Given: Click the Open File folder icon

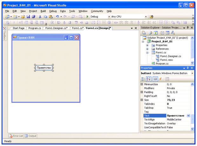Looking at the screenshot, I should tap(23, 17).
